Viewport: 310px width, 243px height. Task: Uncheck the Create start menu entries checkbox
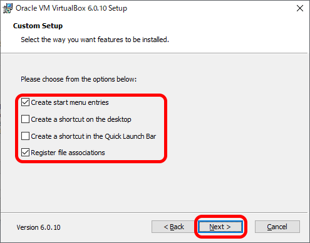pyautogui.click(x=25, y=102)
